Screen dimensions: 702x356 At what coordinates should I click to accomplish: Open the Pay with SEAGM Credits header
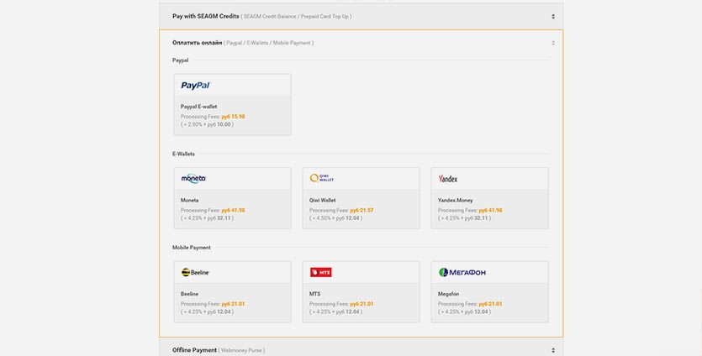click(205, 16)
